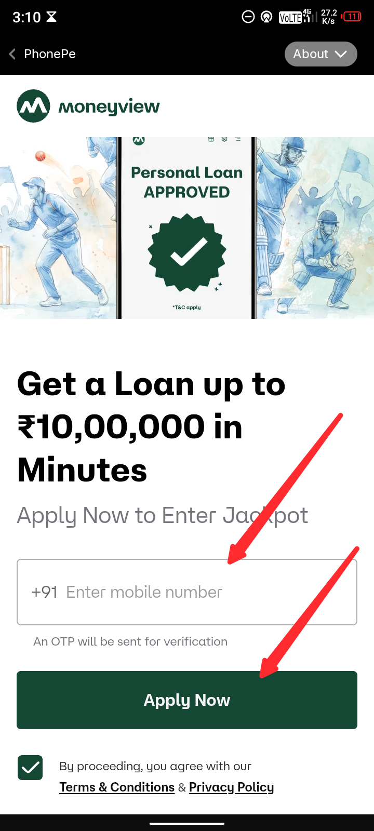Go back using the PhonePe chevron
Image resolution: width=374 pixels, height=831 pixels.
tap(12, 54)
